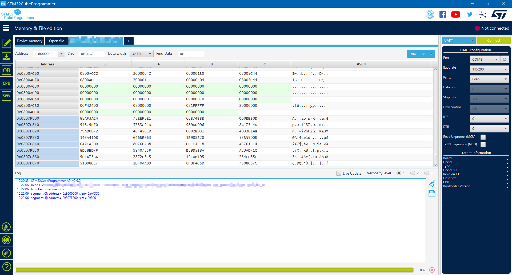This screenshot has height=275, width=512.
Task: Click the ASCII column header
Action: point(361,64)
